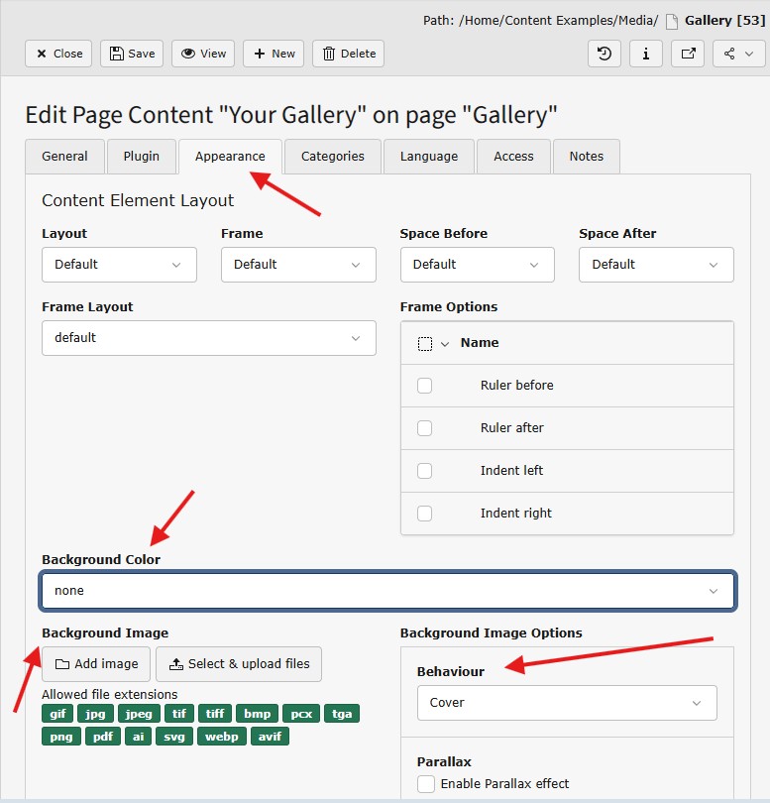This screenshot has width=770, height=803.
Task: Enable the Ruler before checkbox
Action: [425, 386]
